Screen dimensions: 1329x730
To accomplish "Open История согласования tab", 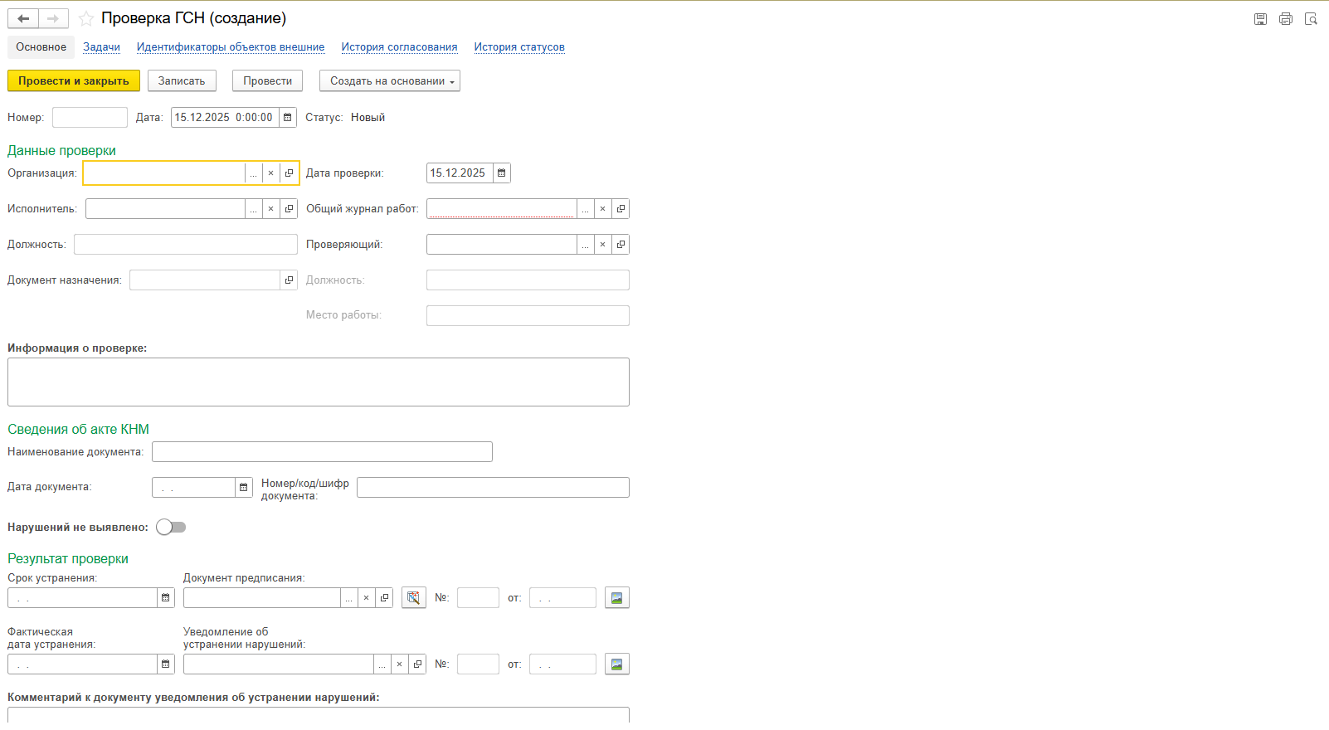I will coord(399,47).
